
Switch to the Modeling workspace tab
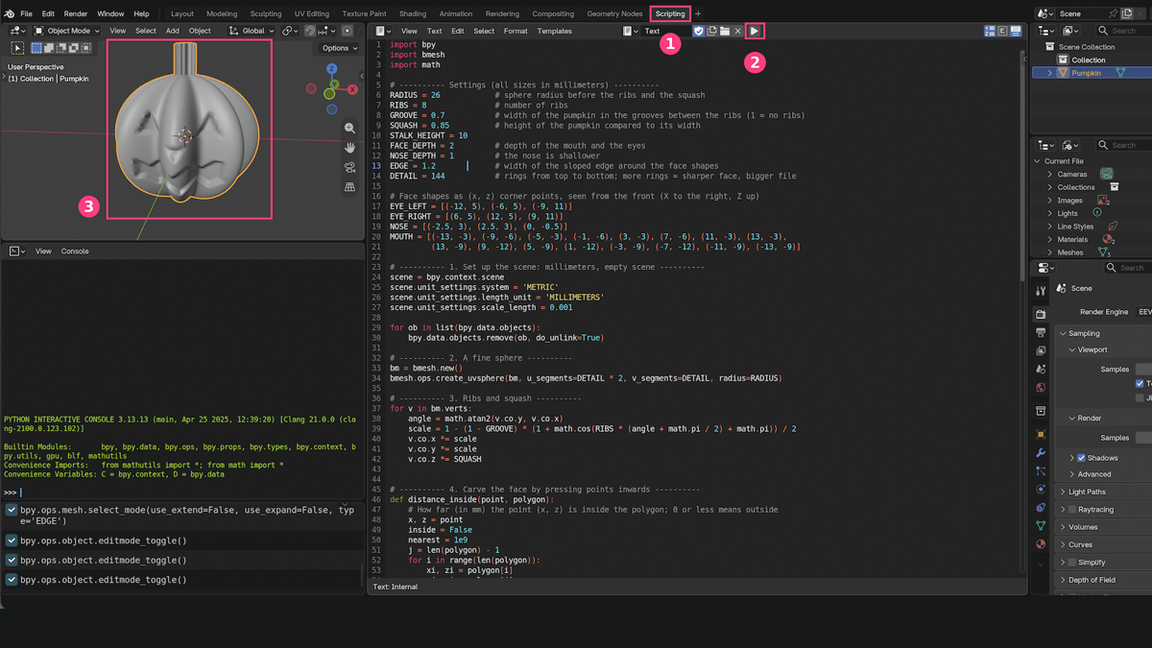222,13
